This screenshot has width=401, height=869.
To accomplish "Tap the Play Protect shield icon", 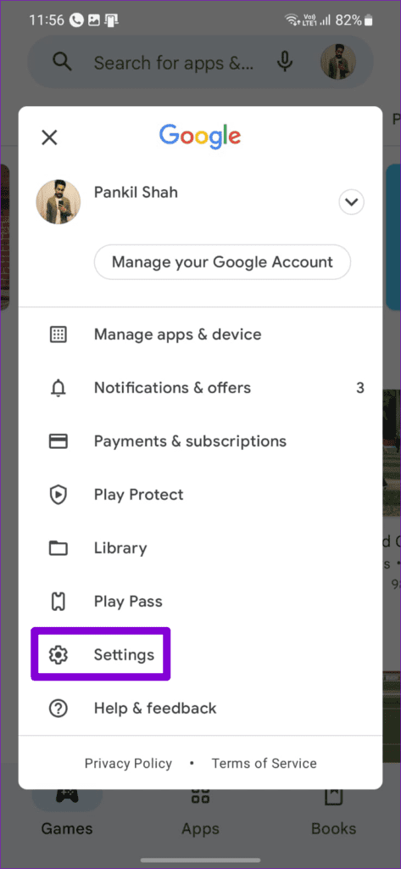I will pyautogui.click(x=58, y=495).
